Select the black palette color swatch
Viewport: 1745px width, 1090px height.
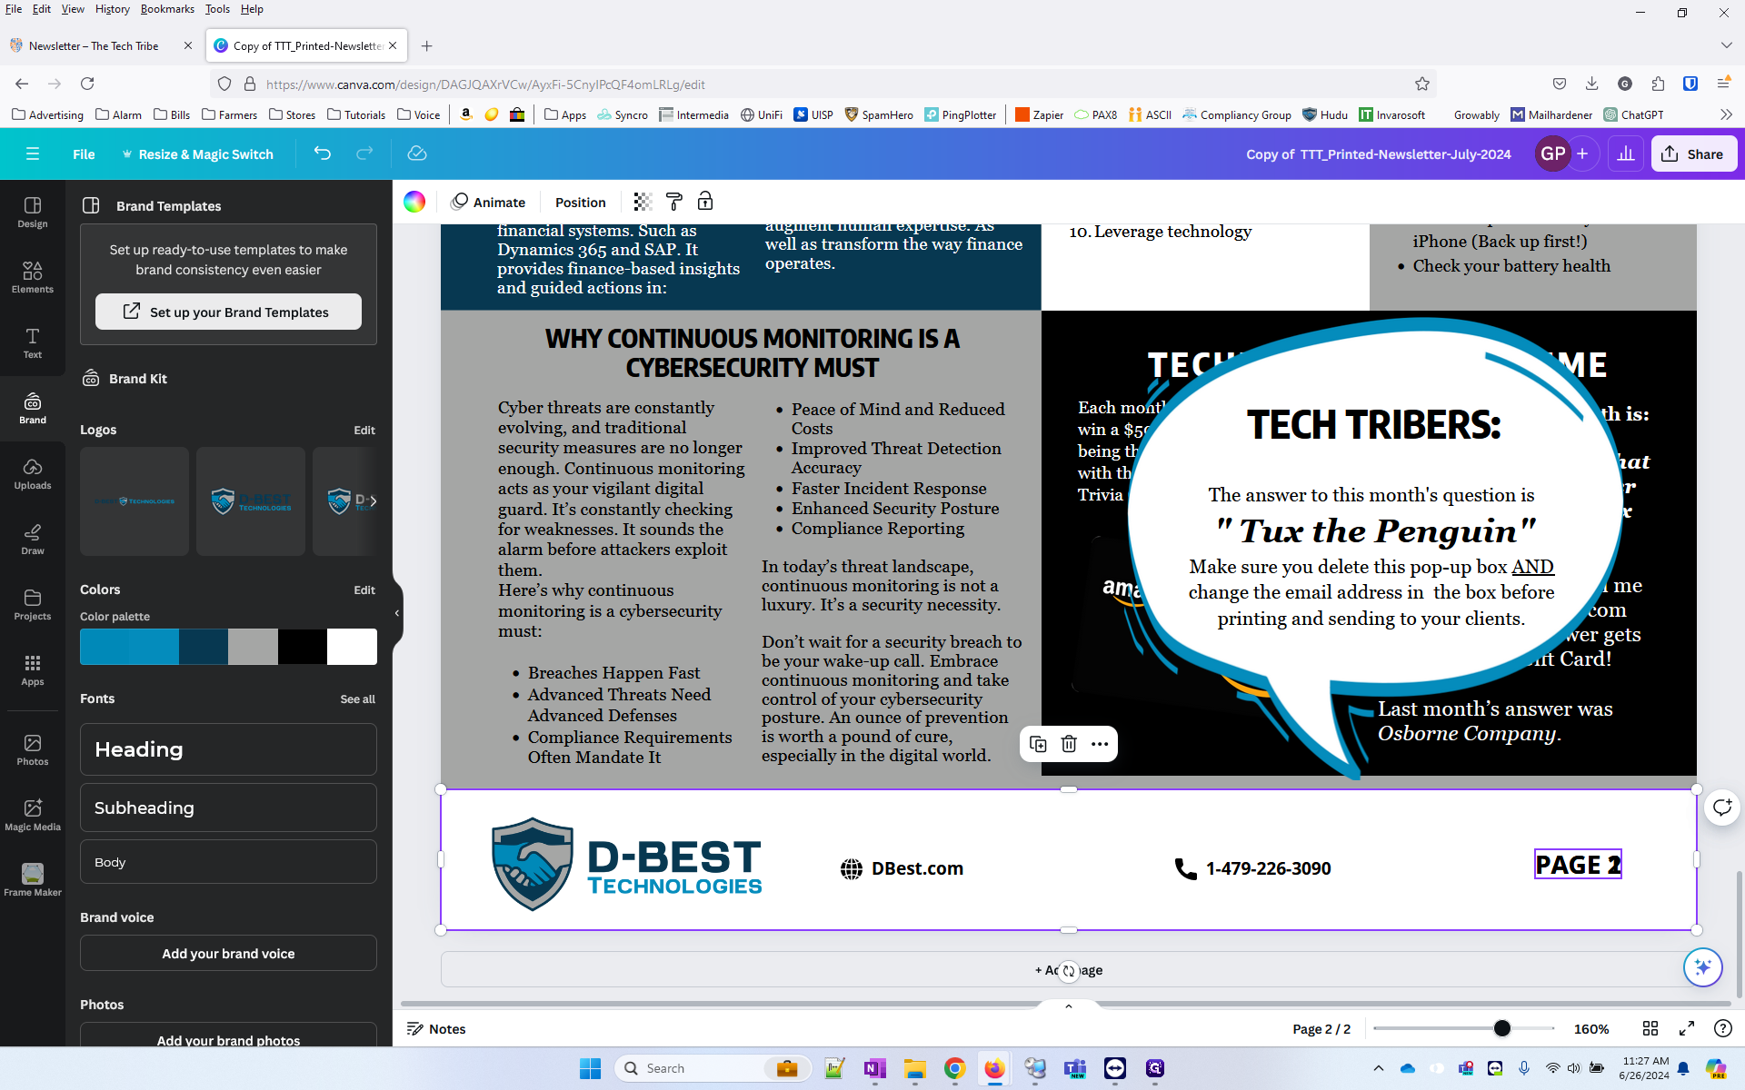[x=303, y=647]
